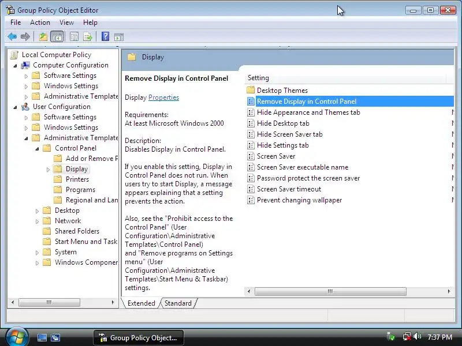Click the Hide Screen Saver tab policy icon
The height and width of the screenshot is (346, 462).
coord(251,134)
